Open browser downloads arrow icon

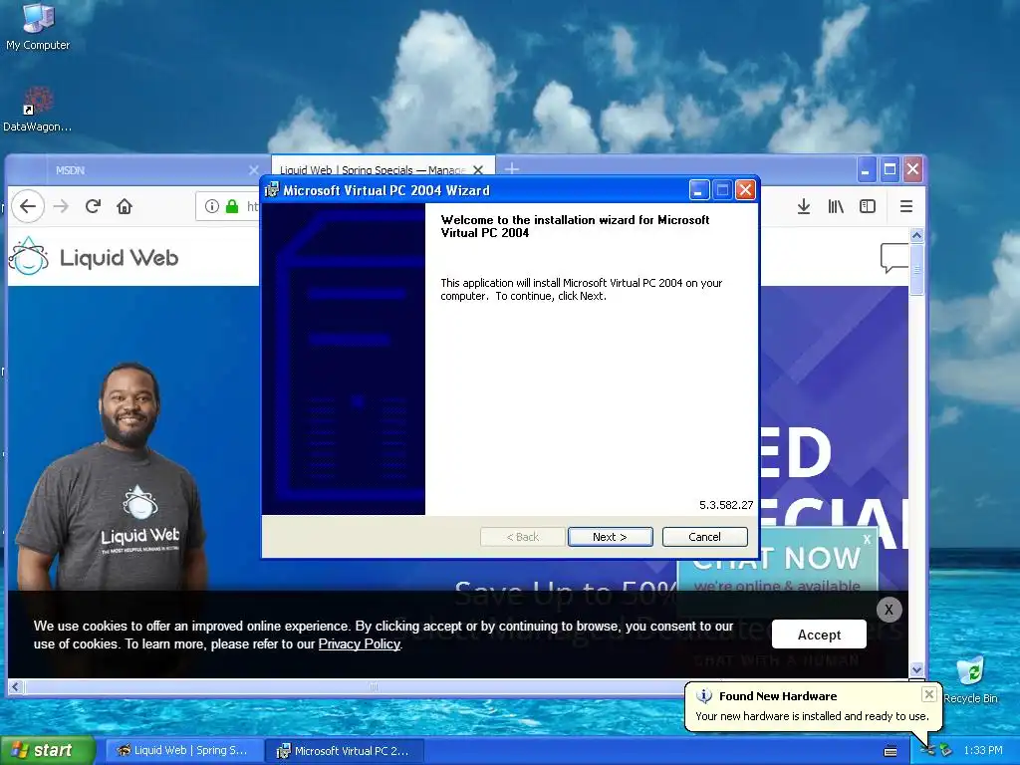804,206
